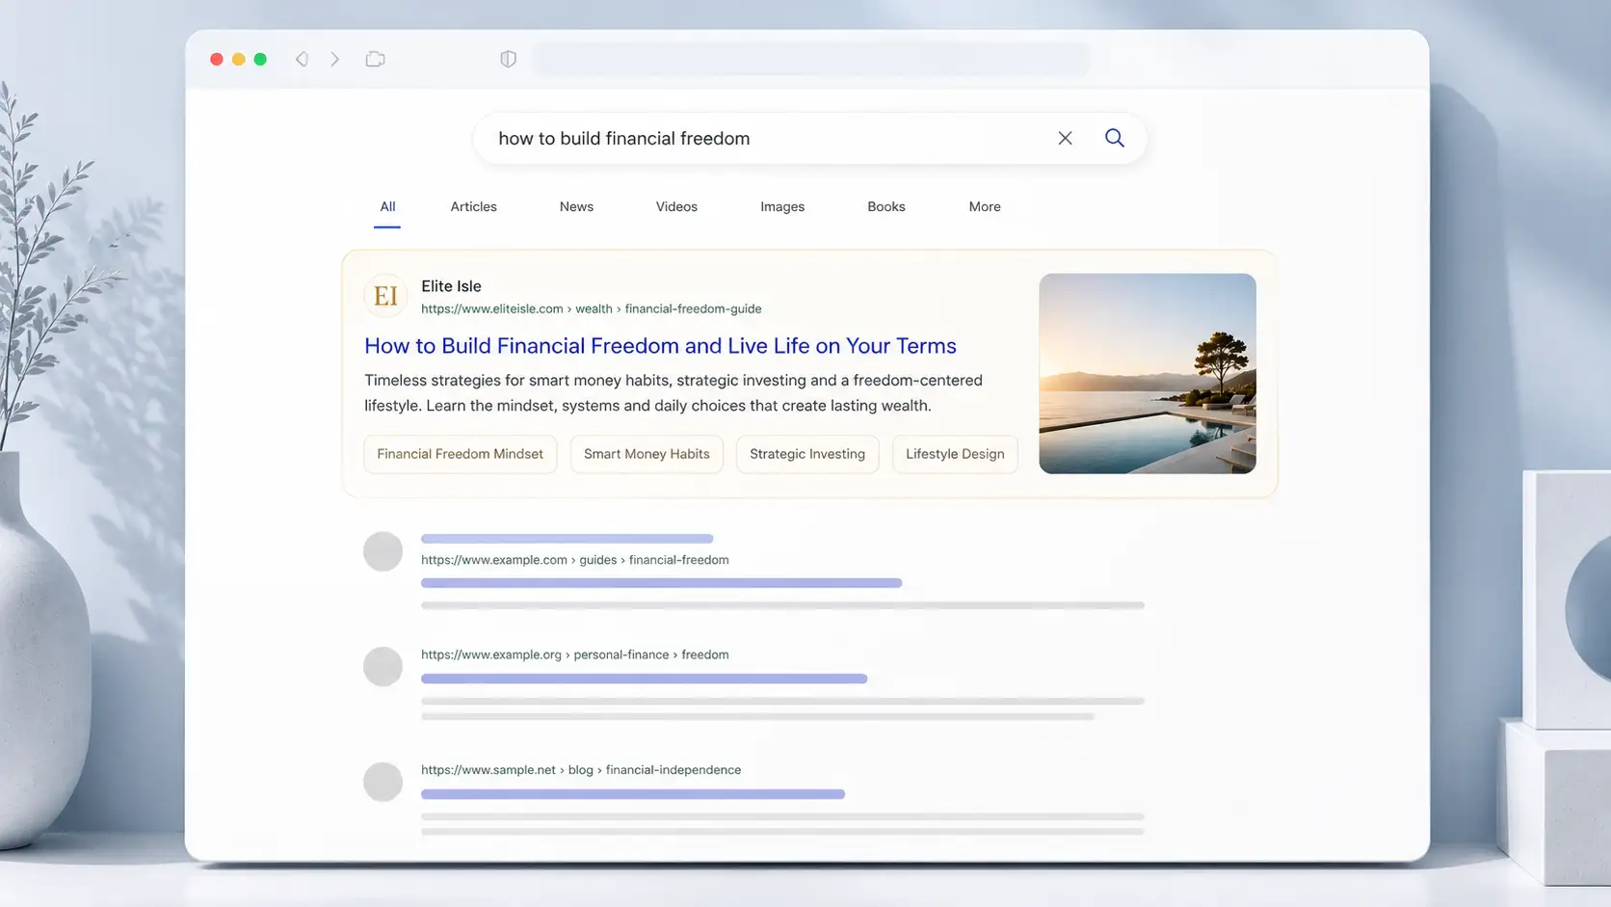Screen dimensions: 1611x907
Task: Open the Images tab
Action: pyautogui.click(x=782, y=206)
